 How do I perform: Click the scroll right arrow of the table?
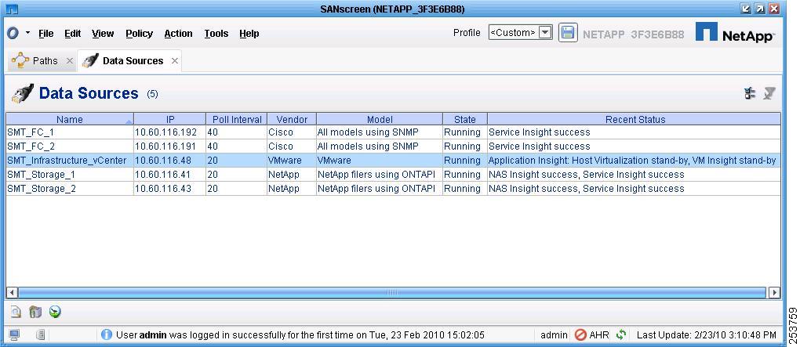tap(774, 292)
